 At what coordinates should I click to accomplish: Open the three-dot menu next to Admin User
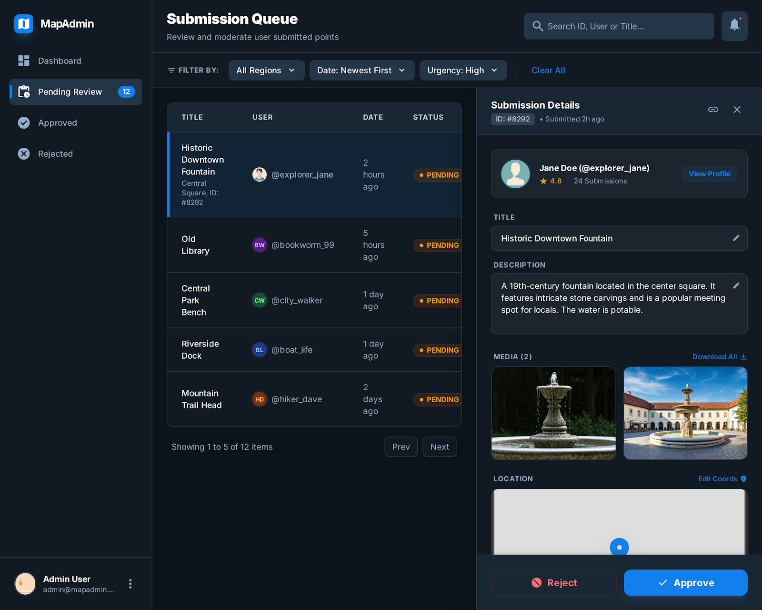(130, 583)
